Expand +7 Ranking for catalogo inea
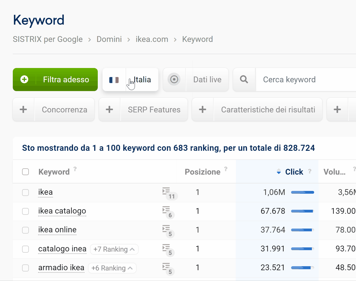356x281 pixels. (114, 249)
